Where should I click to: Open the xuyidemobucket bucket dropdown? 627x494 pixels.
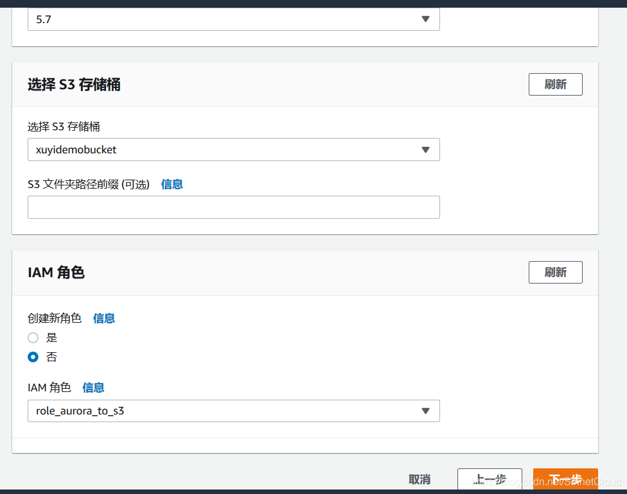click(x=234, y=149)
